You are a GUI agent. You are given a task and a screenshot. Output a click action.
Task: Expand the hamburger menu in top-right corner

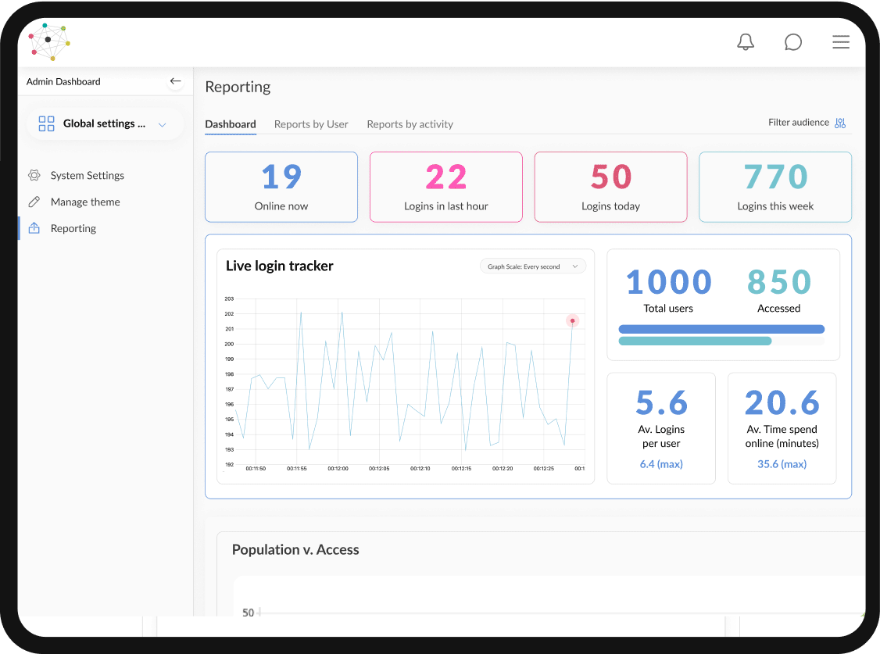coord(841,42)
